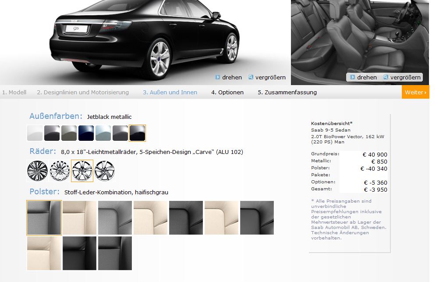This screenshot has height=282, width=443.
Task: Click the wheel description mentioning ALU 102
Action: 152,152
